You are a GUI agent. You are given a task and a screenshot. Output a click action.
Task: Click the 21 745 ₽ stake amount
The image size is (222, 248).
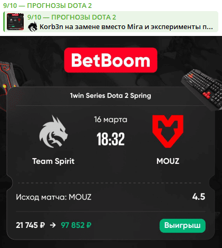31,225
